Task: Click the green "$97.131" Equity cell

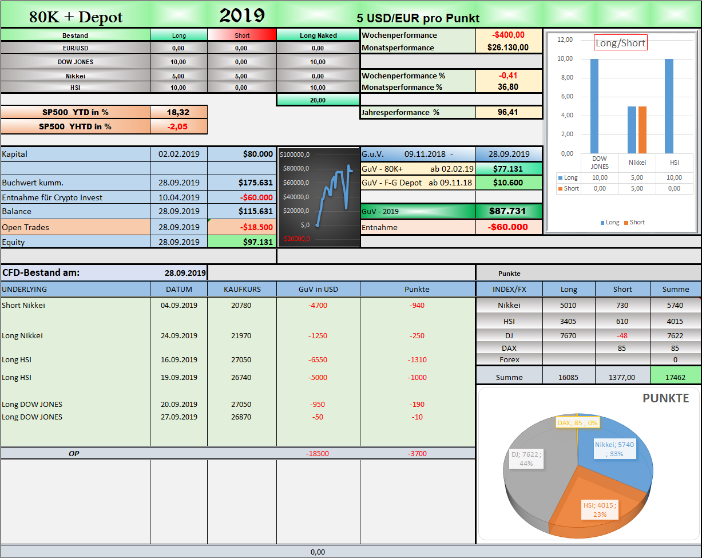Action: point(242,242)
